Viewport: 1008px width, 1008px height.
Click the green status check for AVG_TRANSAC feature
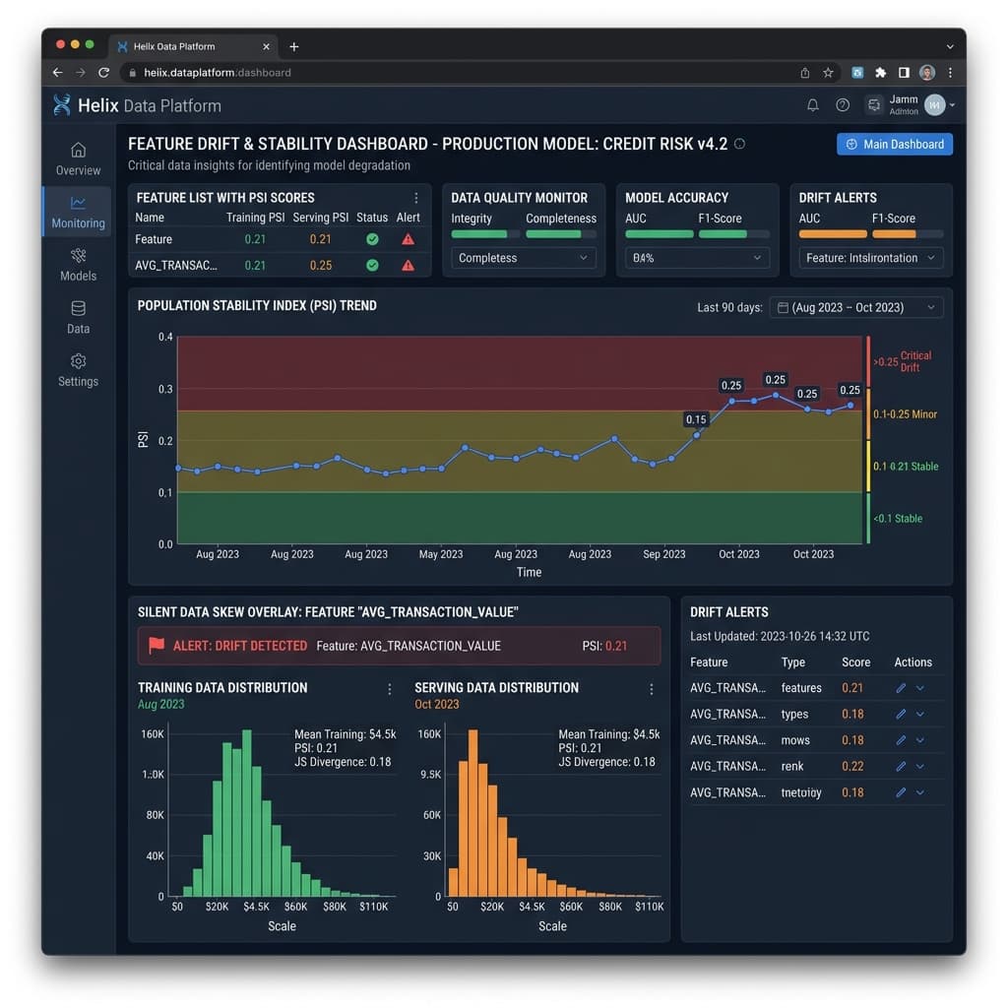371,264
